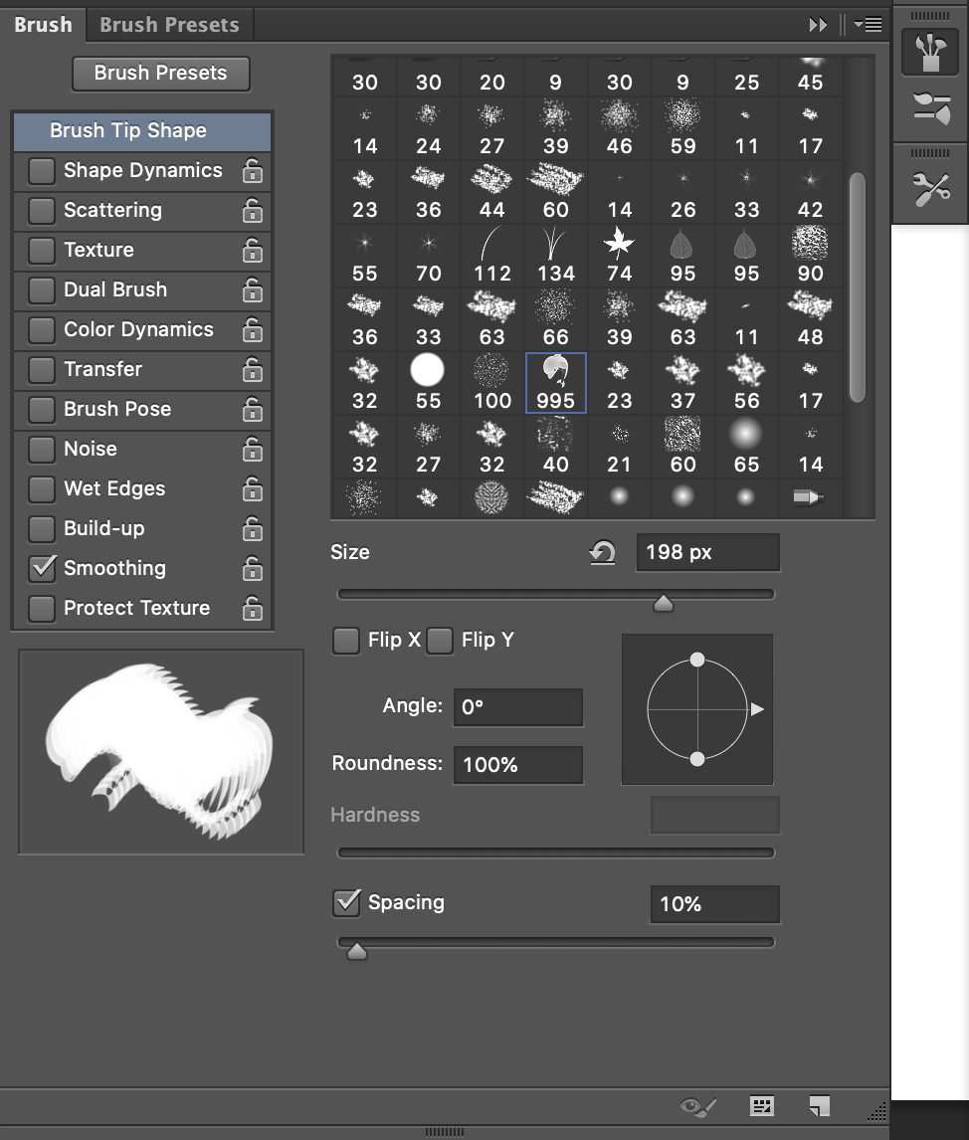The height and width of the screenshot is (1140, 969).
Task: Click the Spacing percentage field
Action: point(714,904)
